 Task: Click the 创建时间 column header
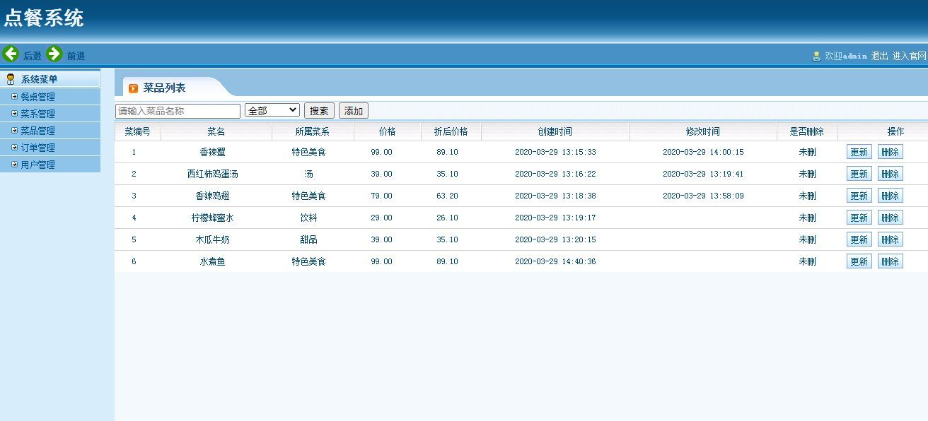(x=555, y=131)
